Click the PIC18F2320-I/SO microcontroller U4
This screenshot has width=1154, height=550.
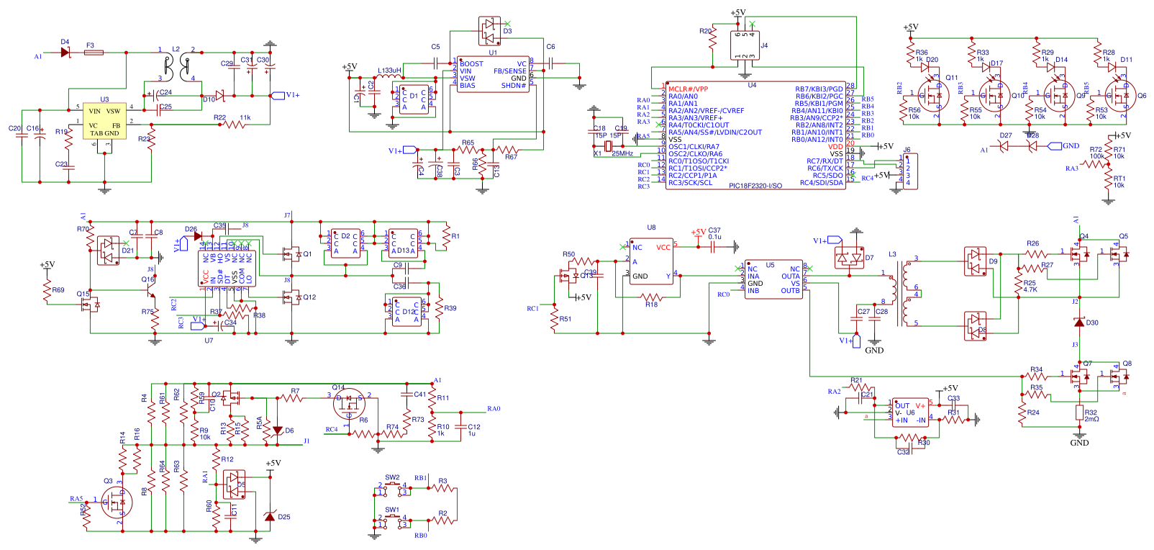point(755,136)
